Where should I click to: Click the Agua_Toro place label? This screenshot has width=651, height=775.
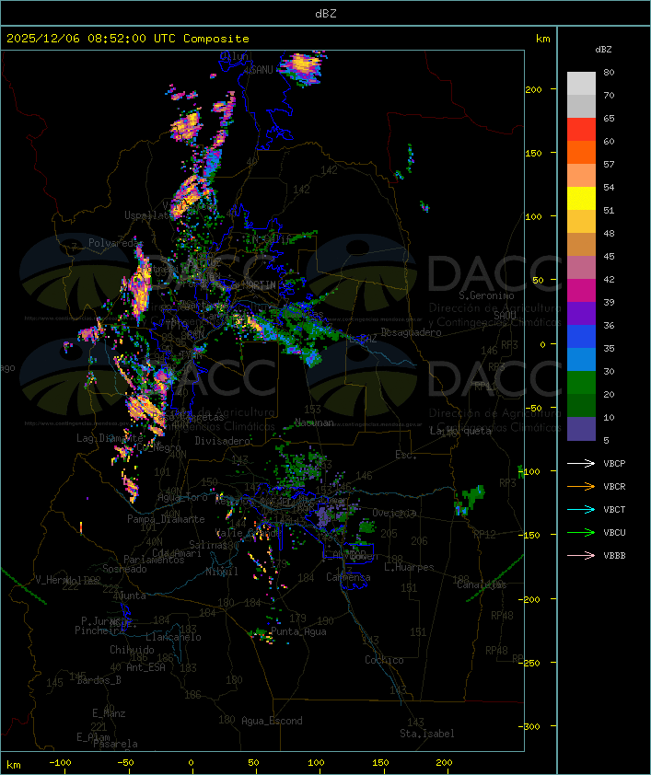pos(182,498)
